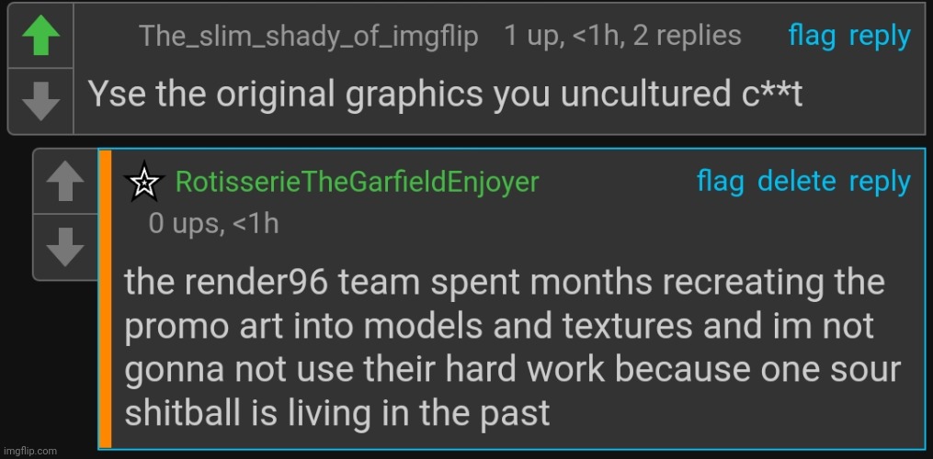Click the "0 ups" vote count
The image size is (933, 459).
click(x=187, y=223)
